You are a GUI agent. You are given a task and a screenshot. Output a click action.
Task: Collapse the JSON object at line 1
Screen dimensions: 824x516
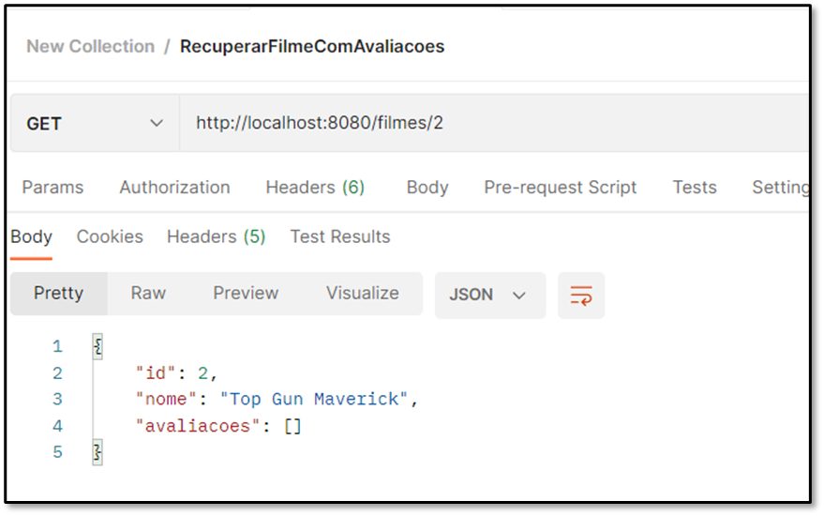click(97, 346)
